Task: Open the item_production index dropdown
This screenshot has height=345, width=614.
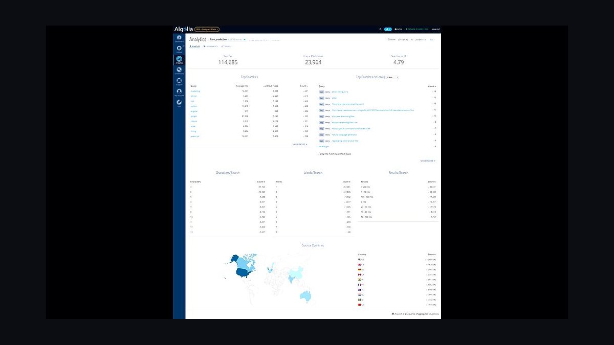Action: click(x=228, y=39)
